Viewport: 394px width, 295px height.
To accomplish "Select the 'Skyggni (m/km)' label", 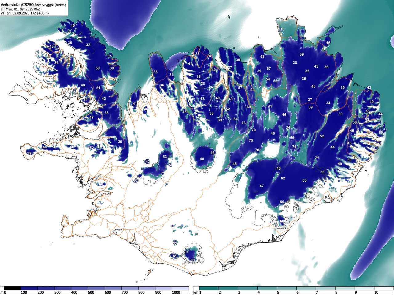I will coord(54,5).
